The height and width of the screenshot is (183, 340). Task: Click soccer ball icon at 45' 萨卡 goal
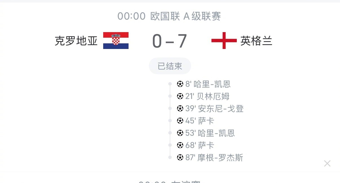180,121
